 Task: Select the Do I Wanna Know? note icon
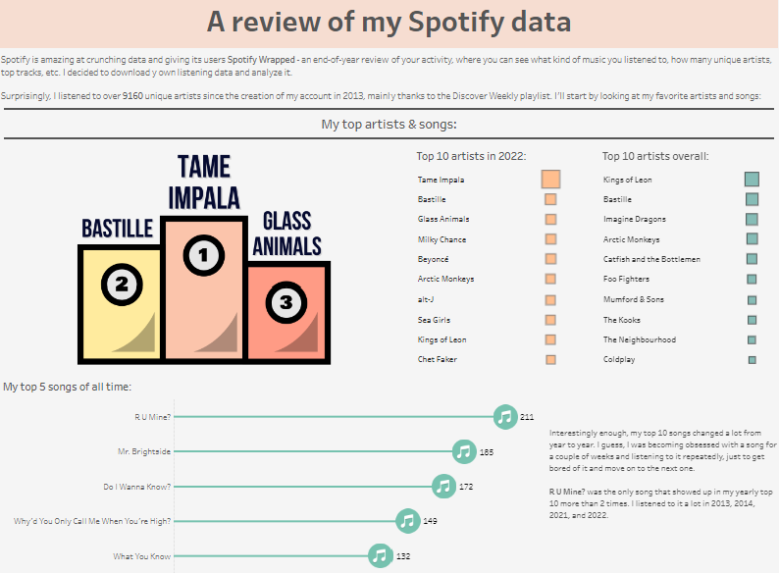pos(443,486)
